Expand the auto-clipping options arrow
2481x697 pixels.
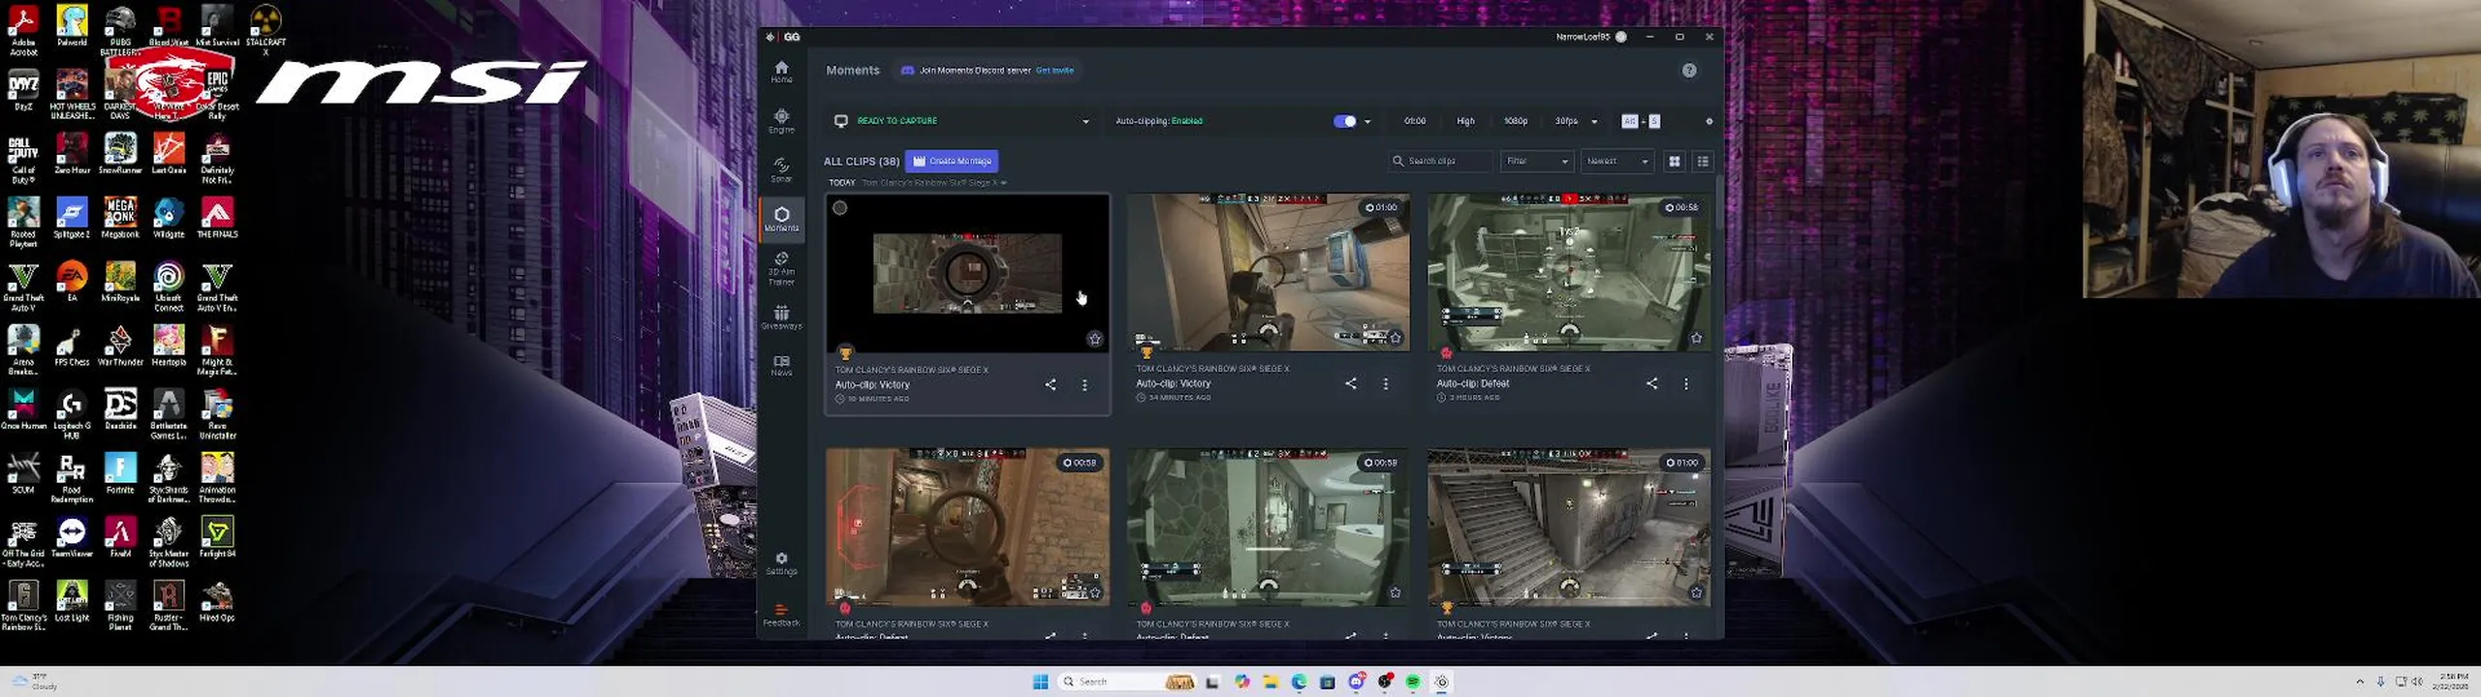(1367, 122)
